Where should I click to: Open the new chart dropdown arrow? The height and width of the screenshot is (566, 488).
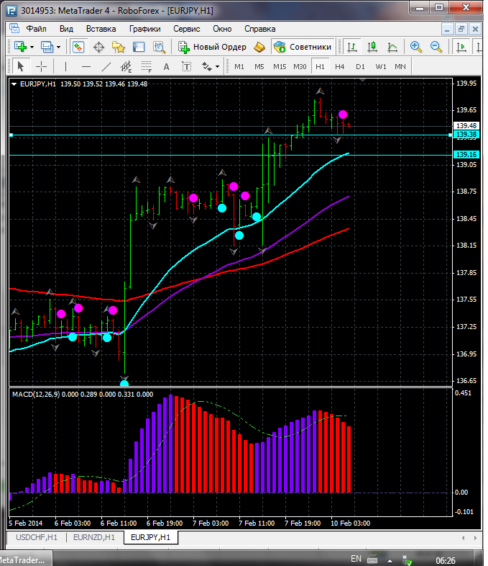pyautogui.click(x=32, y=48)
